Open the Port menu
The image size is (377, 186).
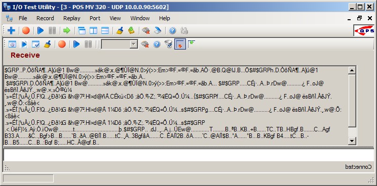click(x=95, y=18)
